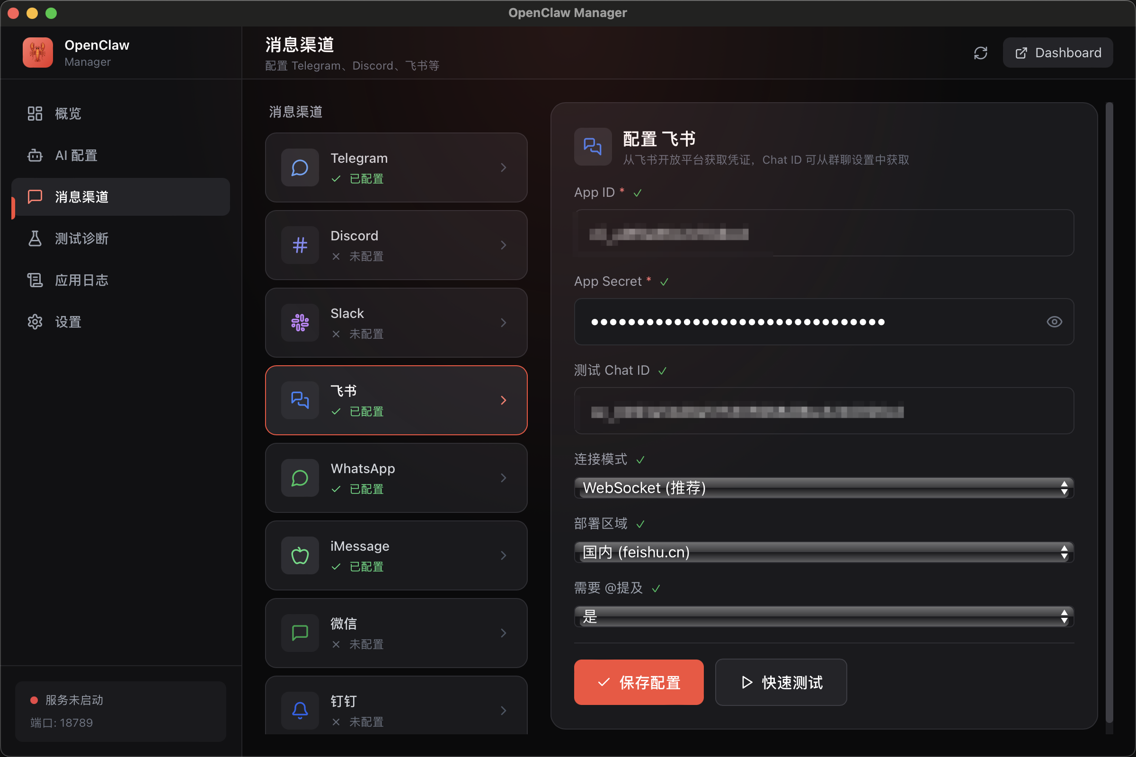Click the 飞书 row chevron

(503, 400)
